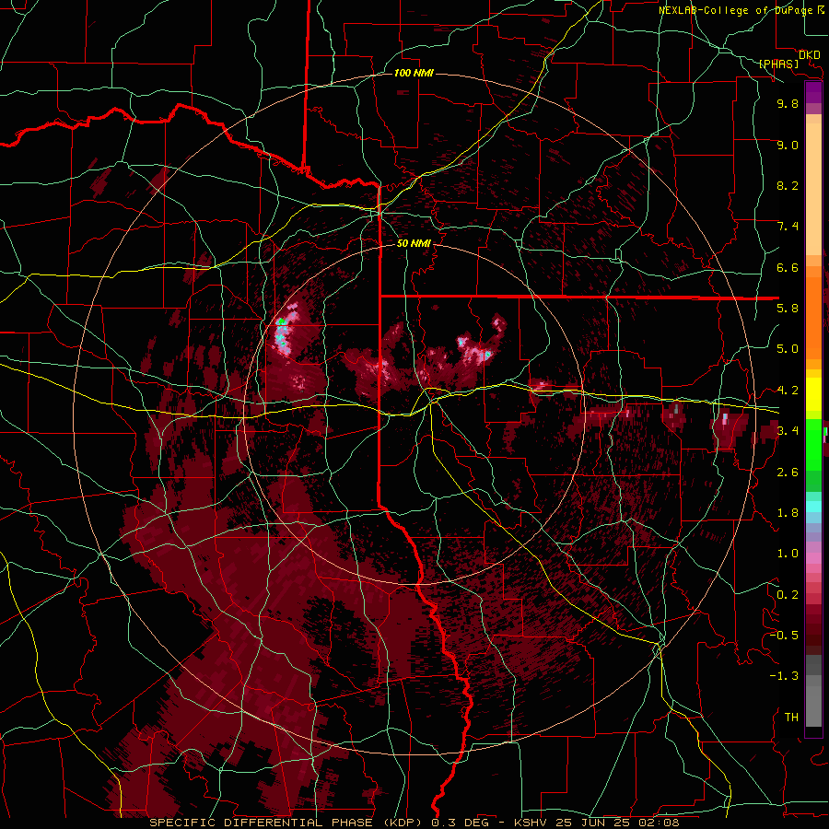Click the 8.2 scale value
Image resolution: width=829 pixels, height=829 pixels.
coord(788,185)
